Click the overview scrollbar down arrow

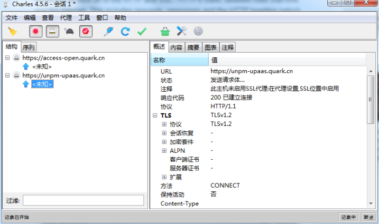click(371, 203)
